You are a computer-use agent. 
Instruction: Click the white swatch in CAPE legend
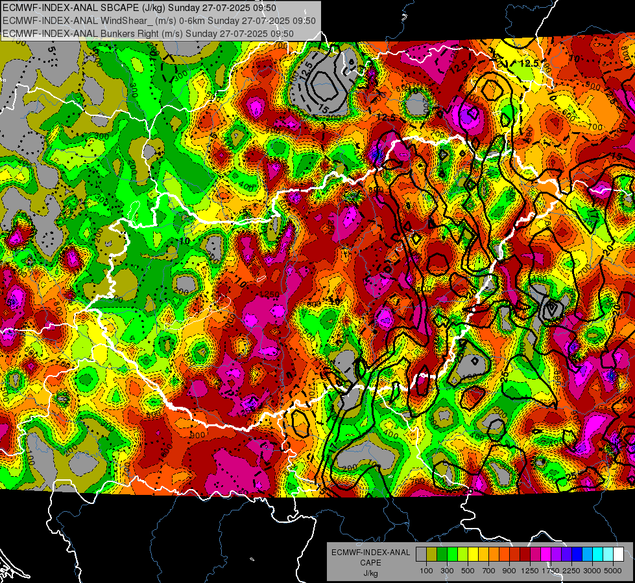(x=619, y=554)
